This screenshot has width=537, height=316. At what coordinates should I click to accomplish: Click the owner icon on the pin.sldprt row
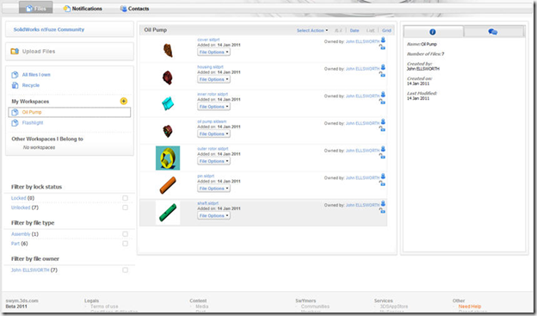(383, 177)
